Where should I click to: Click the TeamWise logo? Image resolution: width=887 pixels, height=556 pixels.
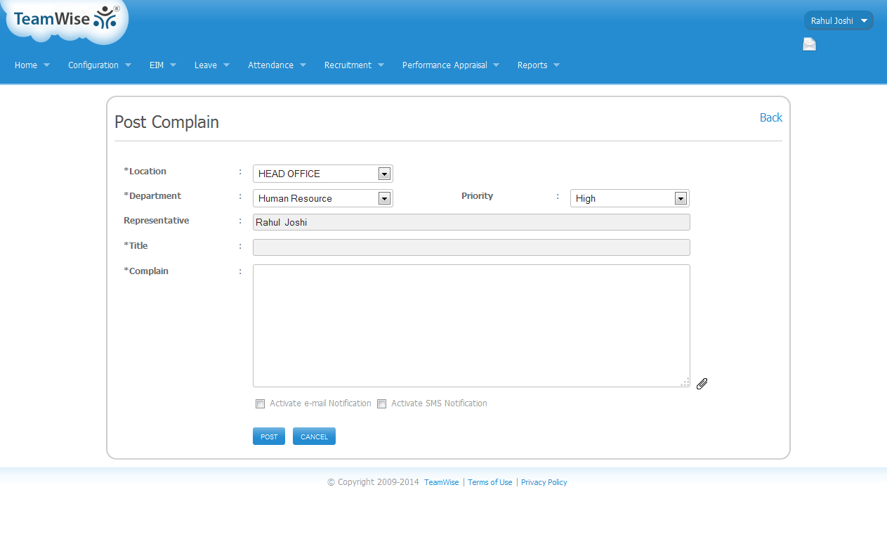pos(66,19)
